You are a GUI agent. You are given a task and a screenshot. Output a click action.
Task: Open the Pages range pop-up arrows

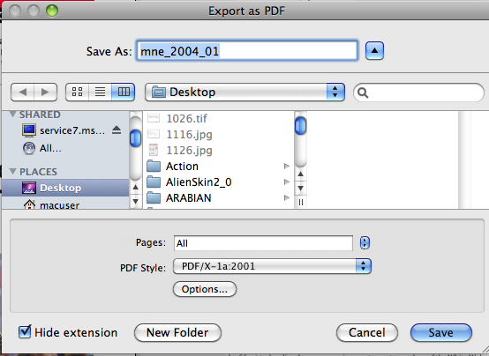(x=365, y=242)
